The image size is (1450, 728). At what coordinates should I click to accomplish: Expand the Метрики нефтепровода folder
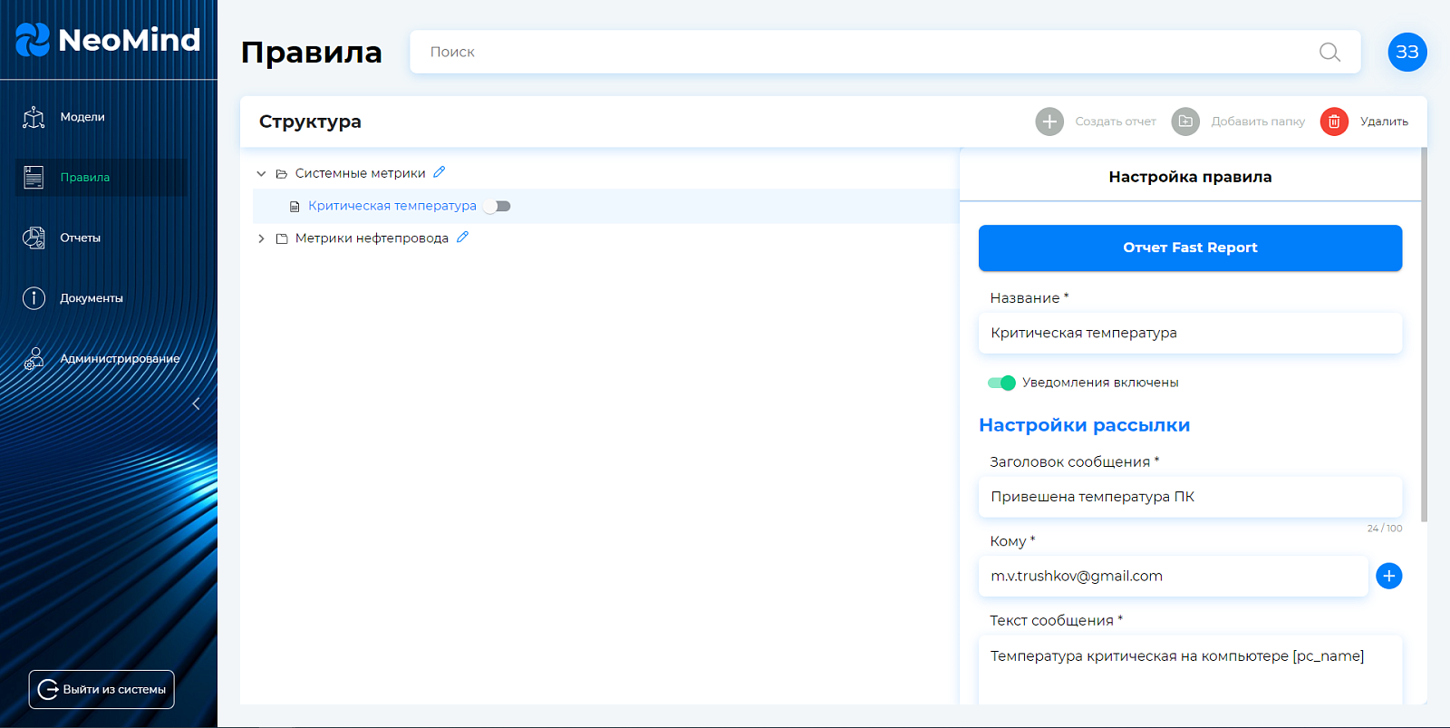(261, 238)
